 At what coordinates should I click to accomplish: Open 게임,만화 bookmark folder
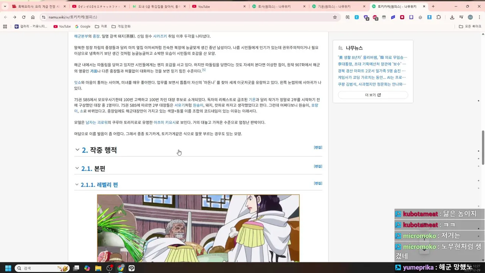click(x=121, y=27)
